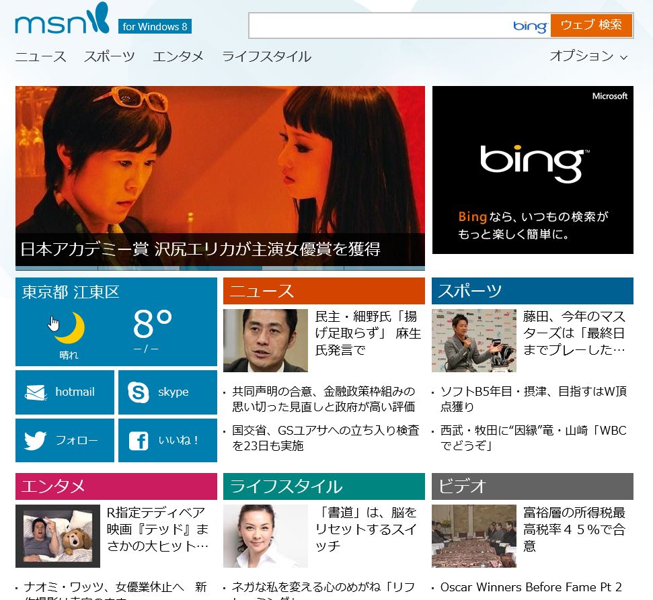Viewport: 653px width, 600px height.
Task: Click the Bing logo in search box
Action: pyautogui.click(x=530, y=26)
